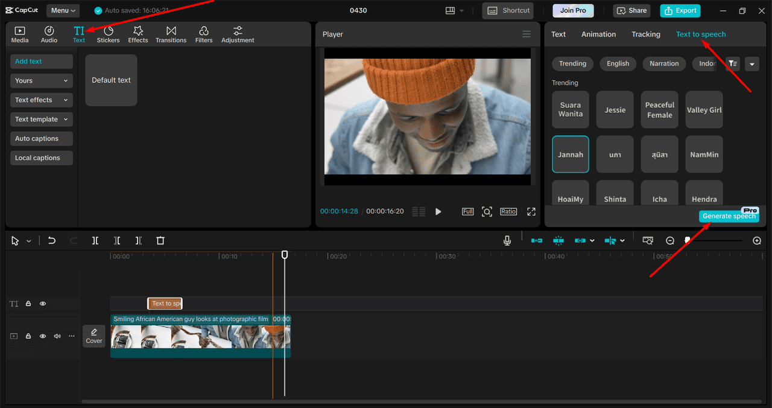Open the Menu dropdown
The width and height of the screenshot is (772, 408).
click(x=63, y=10)
